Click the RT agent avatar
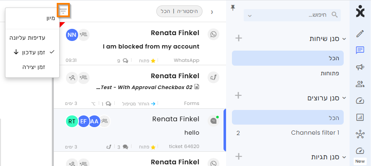 pyautogui.click(x=72, y=121)
